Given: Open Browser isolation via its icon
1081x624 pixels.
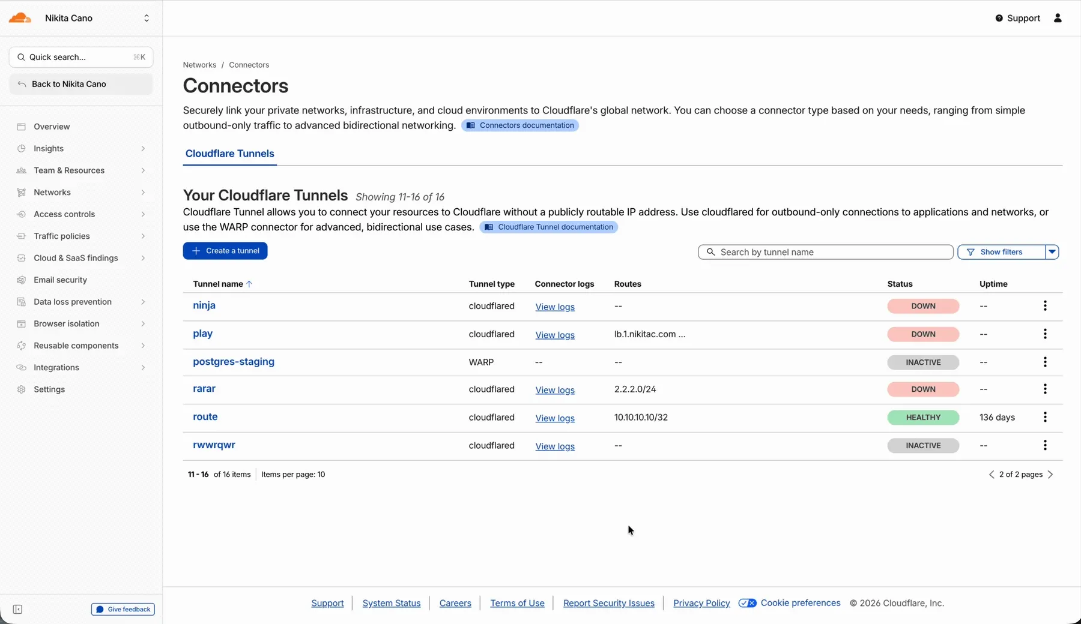Looking at the screenshot, I should [22, 323].
